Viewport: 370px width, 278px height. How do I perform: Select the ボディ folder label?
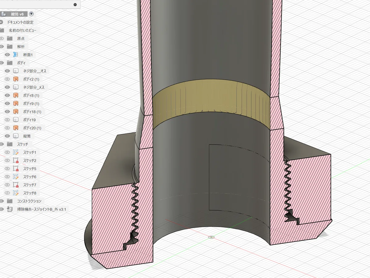click(x=21, y=63)
